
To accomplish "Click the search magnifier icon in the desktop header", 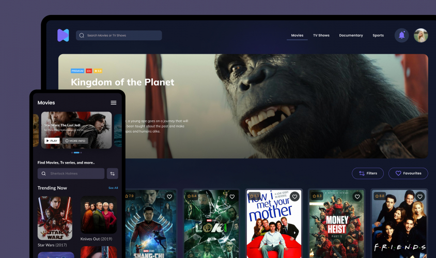I will pyautogui.click(x=82, y=35).
